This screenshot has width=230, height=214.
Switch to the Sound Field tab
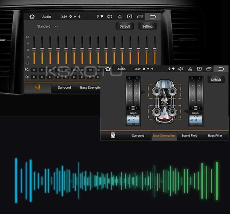tap(189, 135)
